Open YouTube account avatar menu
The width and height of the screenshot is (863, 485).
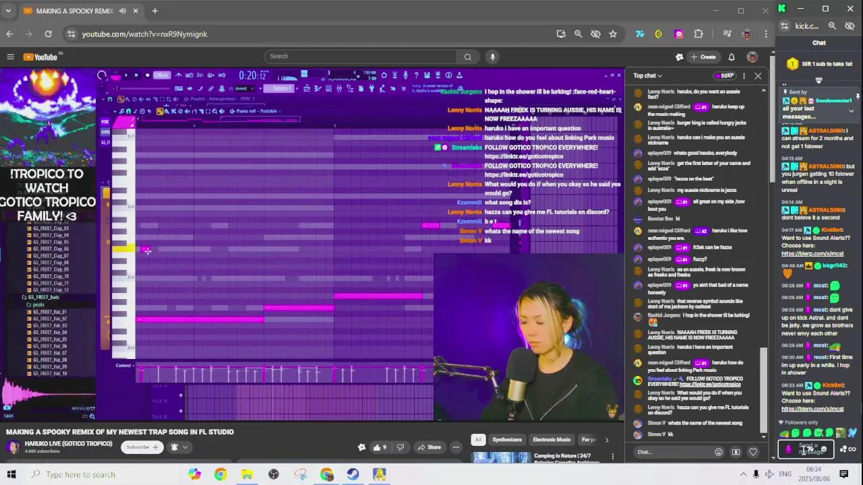click(752, 57)
